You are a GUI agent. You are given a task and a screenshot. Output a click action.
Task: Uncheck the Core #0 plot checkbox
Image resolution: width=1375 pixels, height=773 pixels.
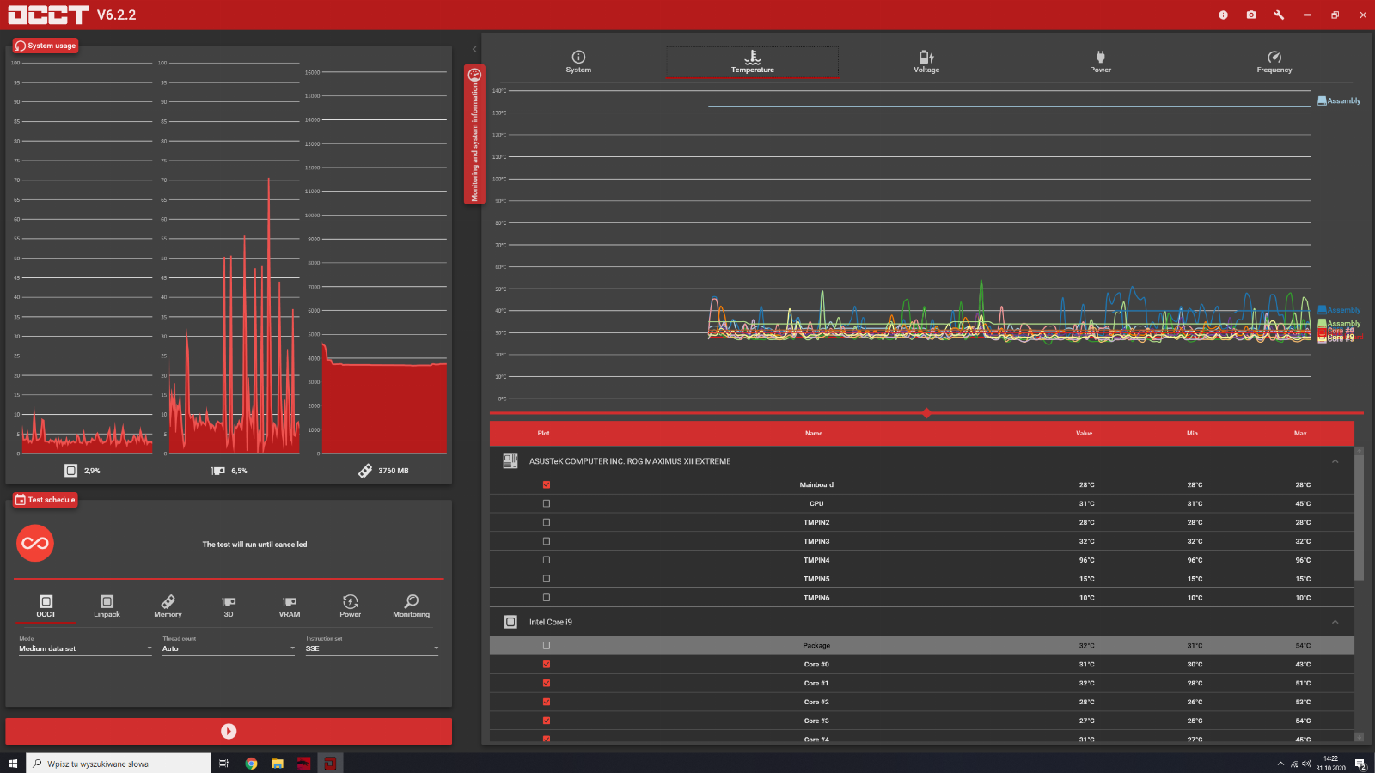click(547, 664)
